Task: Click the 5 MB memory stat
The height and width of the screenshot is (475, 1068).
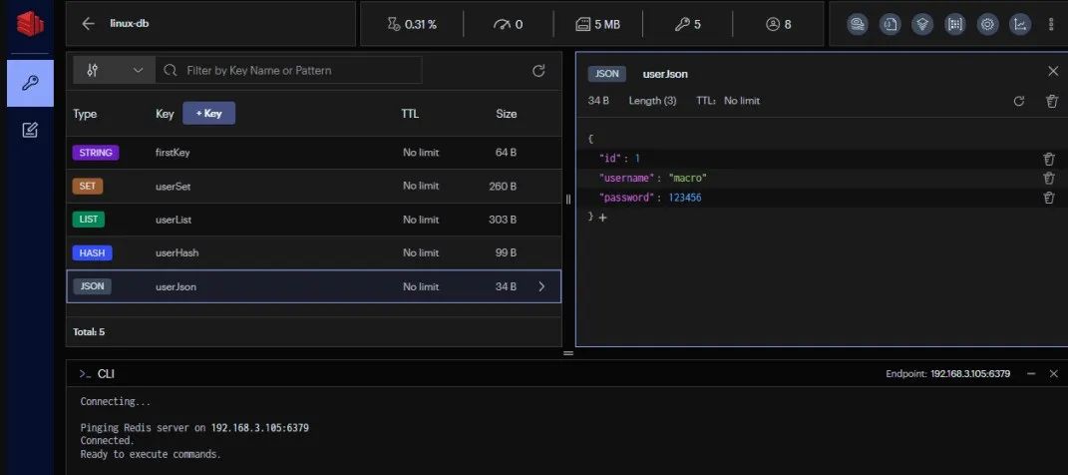Action: pos(597,25)
